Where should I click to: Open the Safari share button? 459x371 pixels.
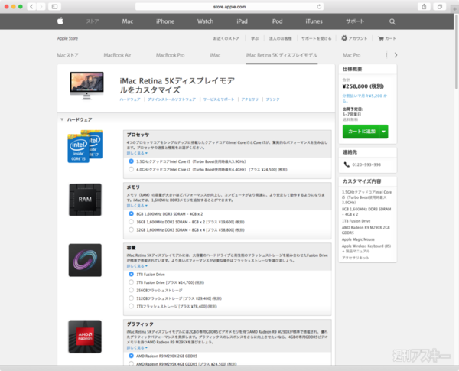(424, 6)
